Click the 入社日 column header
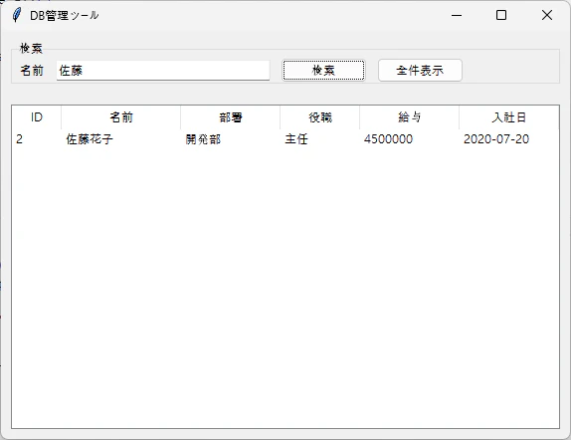The image size is (571, 440). [509, 117]
